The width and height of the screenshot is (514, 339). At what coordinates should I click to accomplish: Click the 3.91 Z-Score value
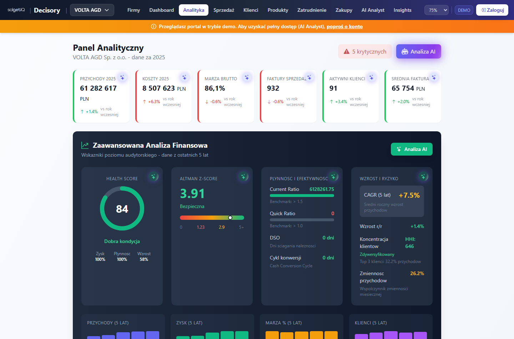tap(192, 193)
